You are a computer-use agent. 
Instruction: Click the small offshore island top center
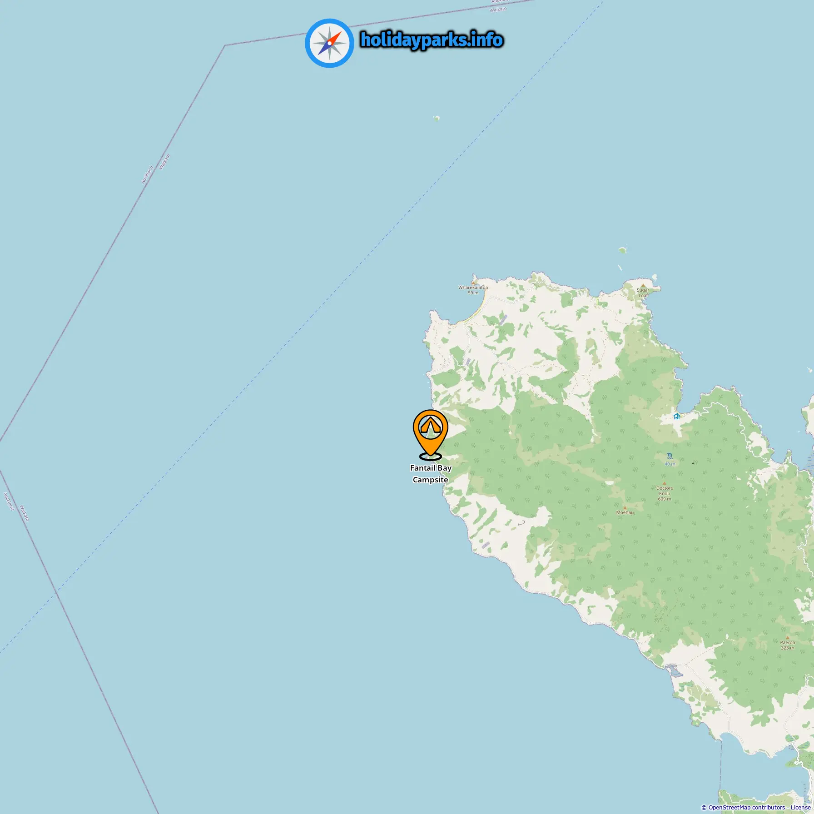coord(436,119)
